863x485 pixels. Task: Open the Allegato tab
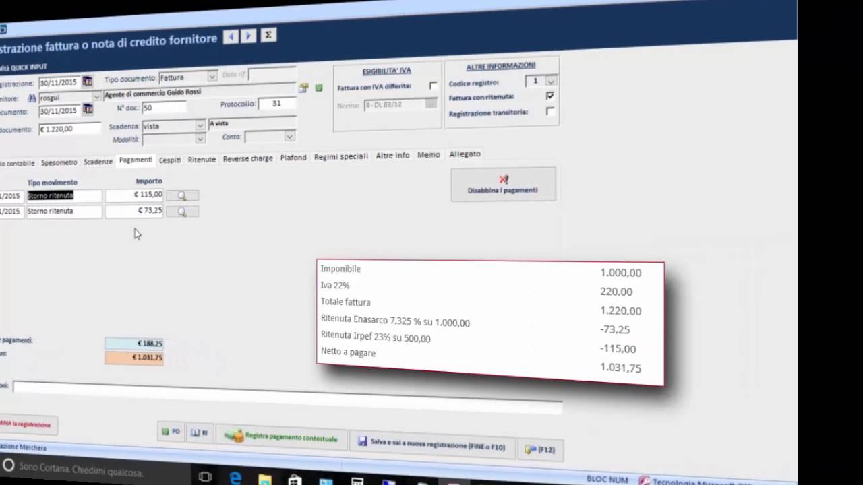465,154
